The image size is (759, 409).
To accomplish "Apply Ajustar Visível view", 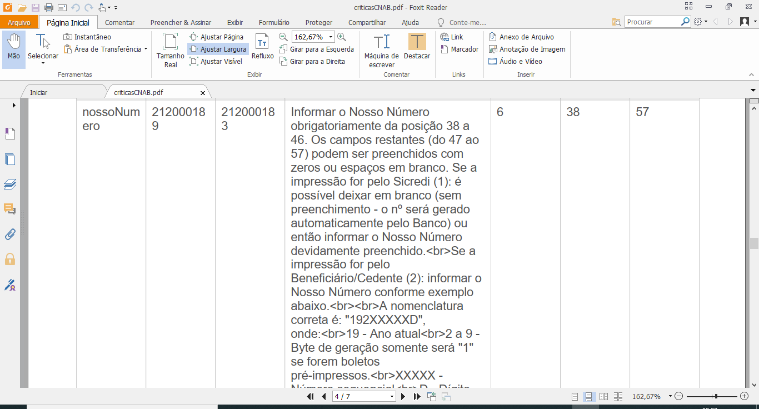I will click(216, 61).
